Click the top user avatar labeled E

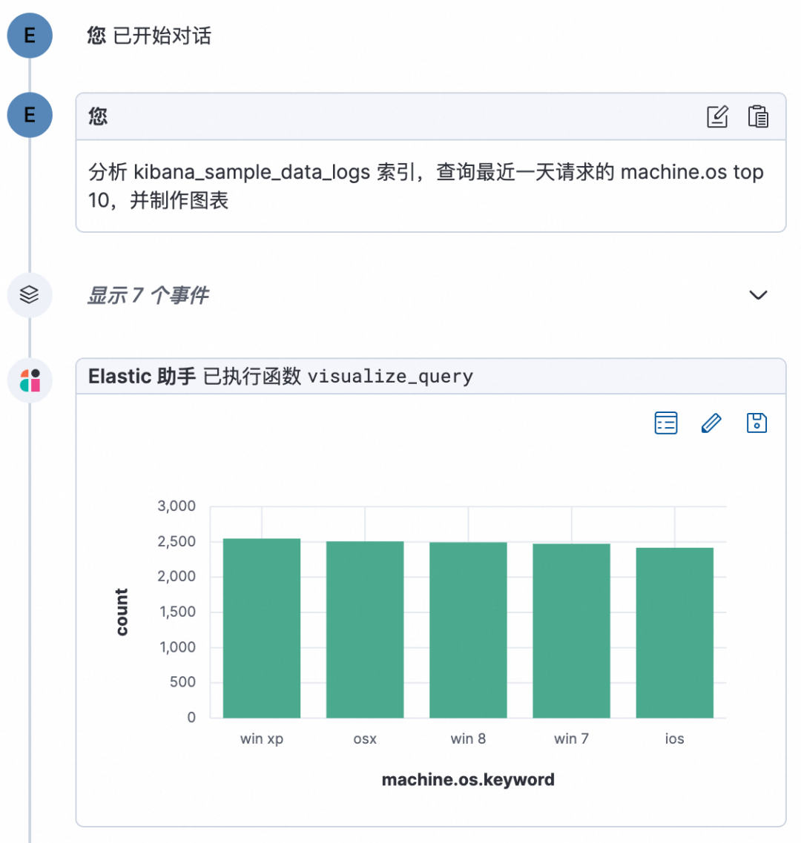tap(30, 35)
